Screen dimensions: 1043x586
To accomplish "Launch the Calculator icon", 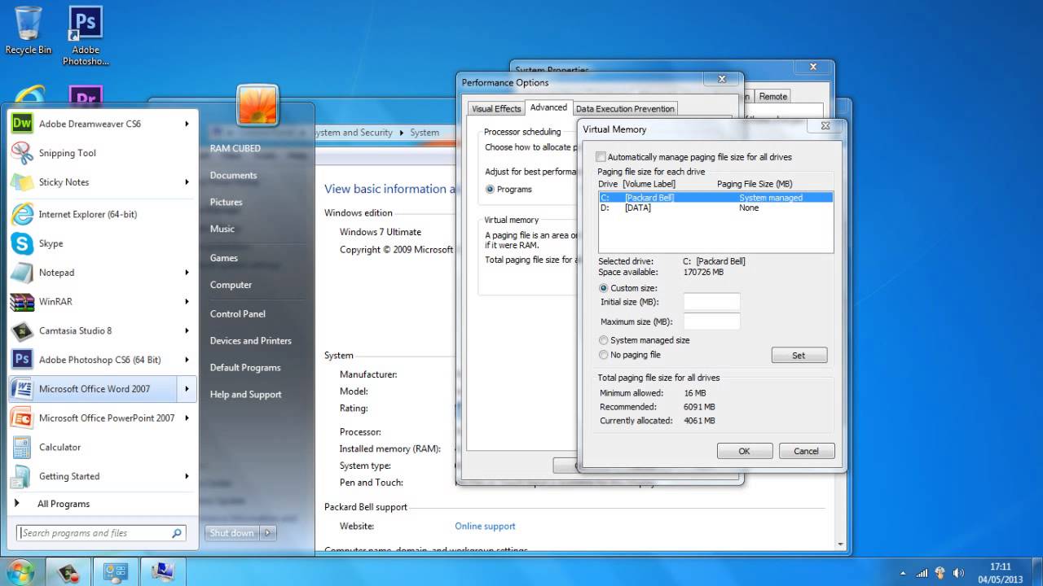I will tap(22, 448).
